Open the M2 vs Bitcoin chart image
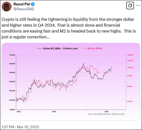Image resolution: width=142 pixels, height=130 pixels. pyautogui.click(x=71, y=82)
